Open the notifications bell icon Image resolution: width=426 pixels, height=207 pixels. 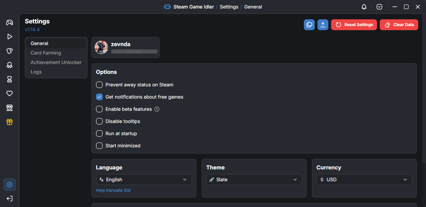364,7
